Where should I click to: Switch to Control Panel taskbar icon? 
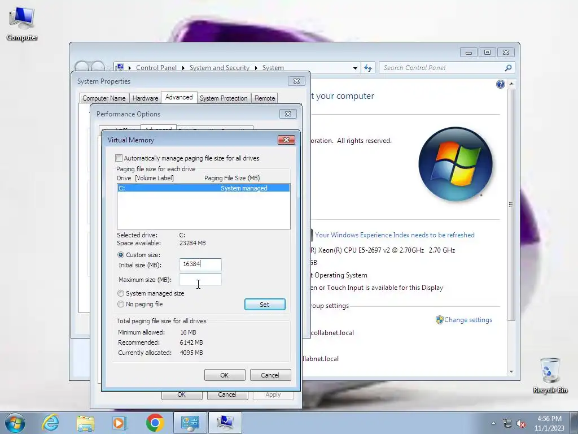point(190,423)
